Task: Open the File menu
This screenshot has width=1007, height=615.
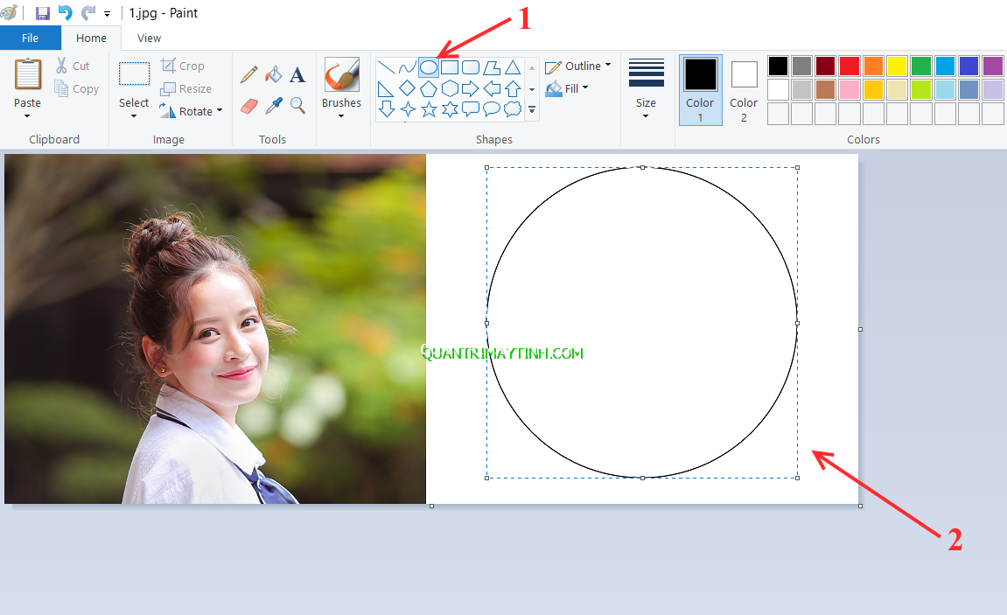Action: point(31,38)
